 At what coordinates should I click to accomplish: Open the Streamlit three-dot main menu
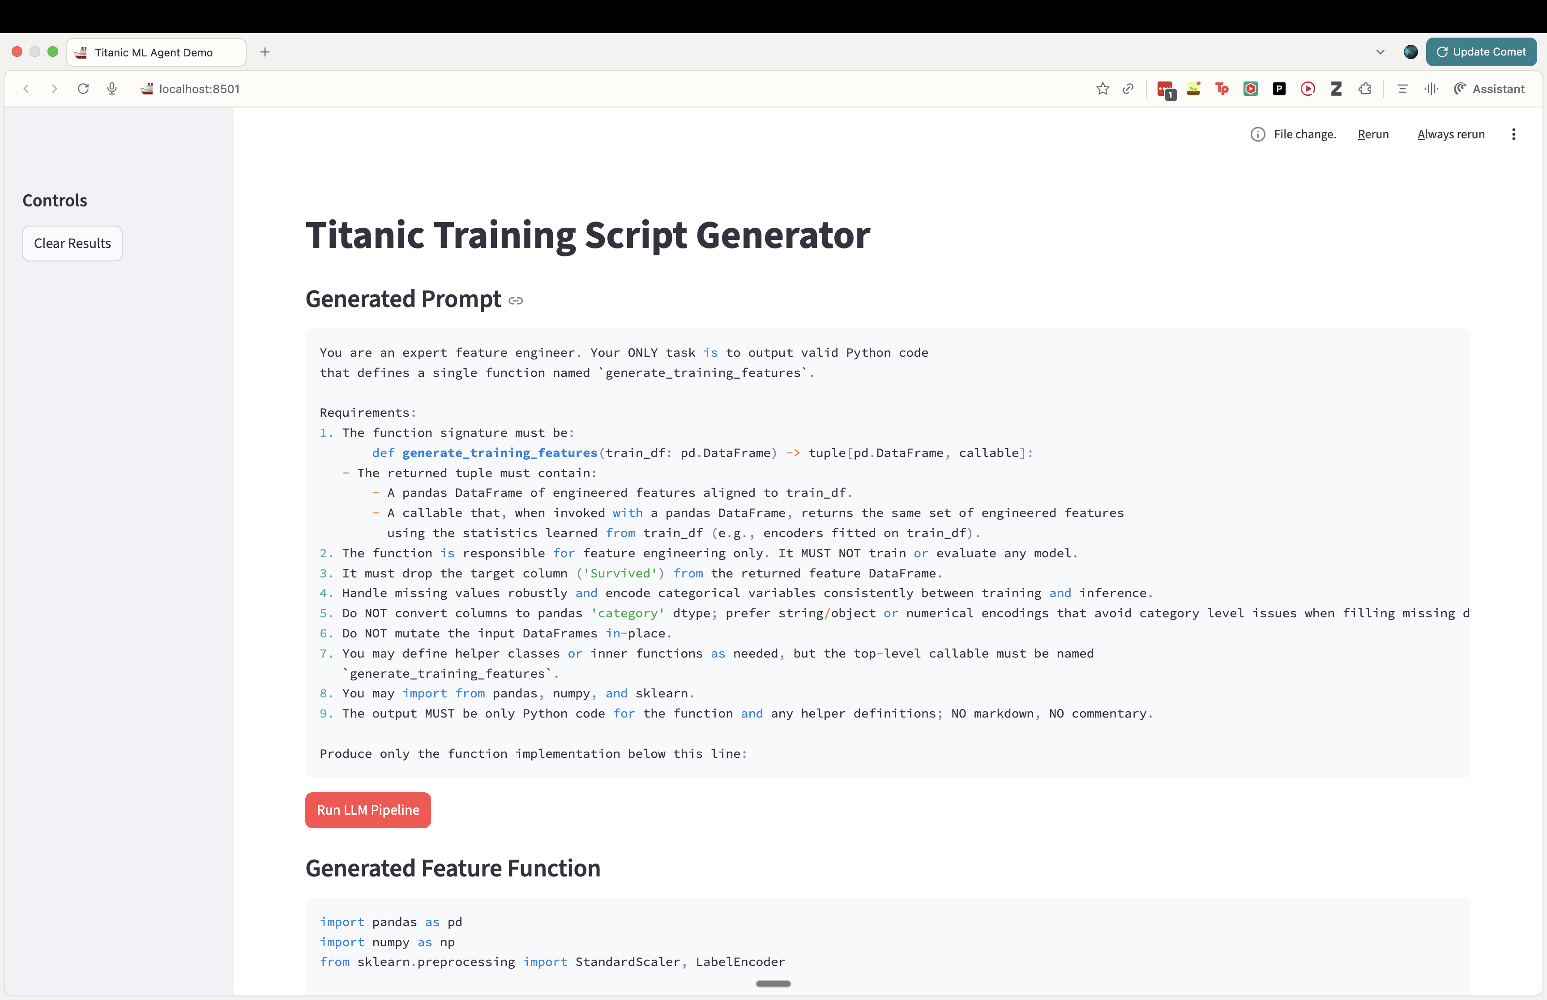point(1513,134)
